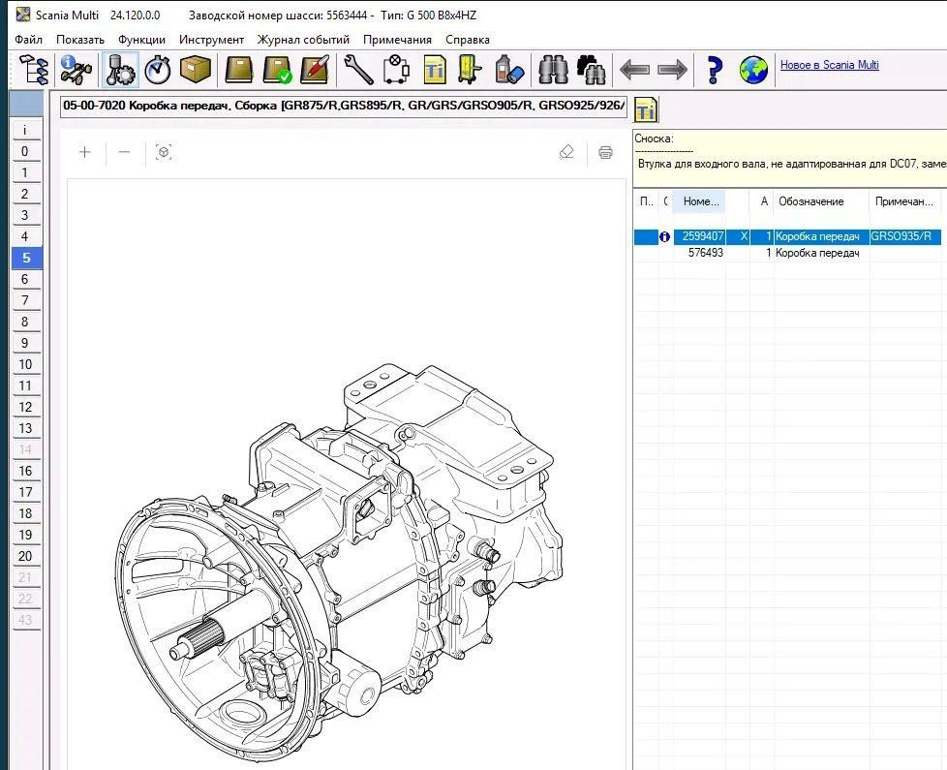Click the 05-00-7020 Коробка передач title field

coord(344,106)
